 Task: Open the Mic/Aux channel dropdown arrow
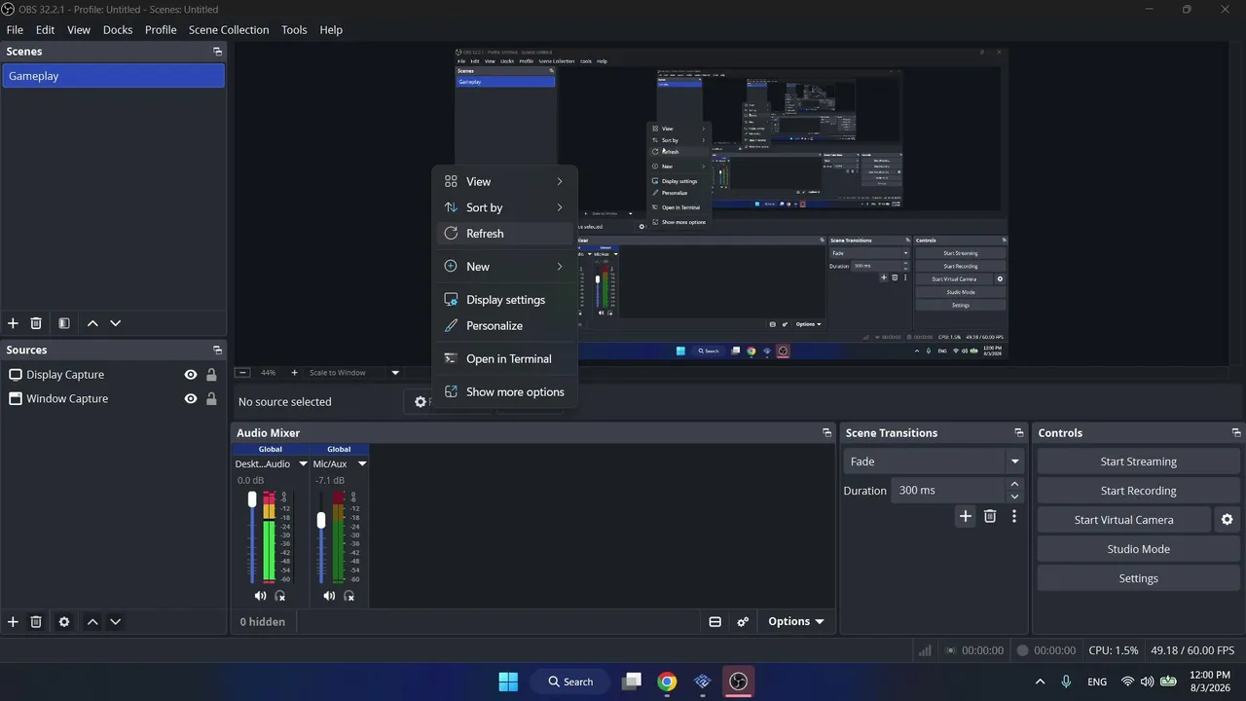pyautogui.click(x=362, y=464)
